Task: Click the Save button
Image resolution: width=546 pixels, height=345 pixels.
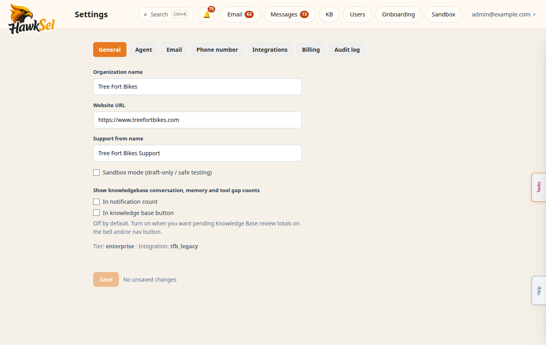Action: [106, 280]
